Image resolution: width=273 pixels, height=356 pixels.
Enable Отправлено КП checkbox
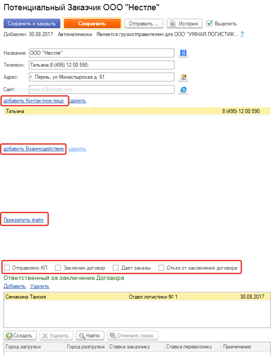pyautogui.click(x=7, y=268)
